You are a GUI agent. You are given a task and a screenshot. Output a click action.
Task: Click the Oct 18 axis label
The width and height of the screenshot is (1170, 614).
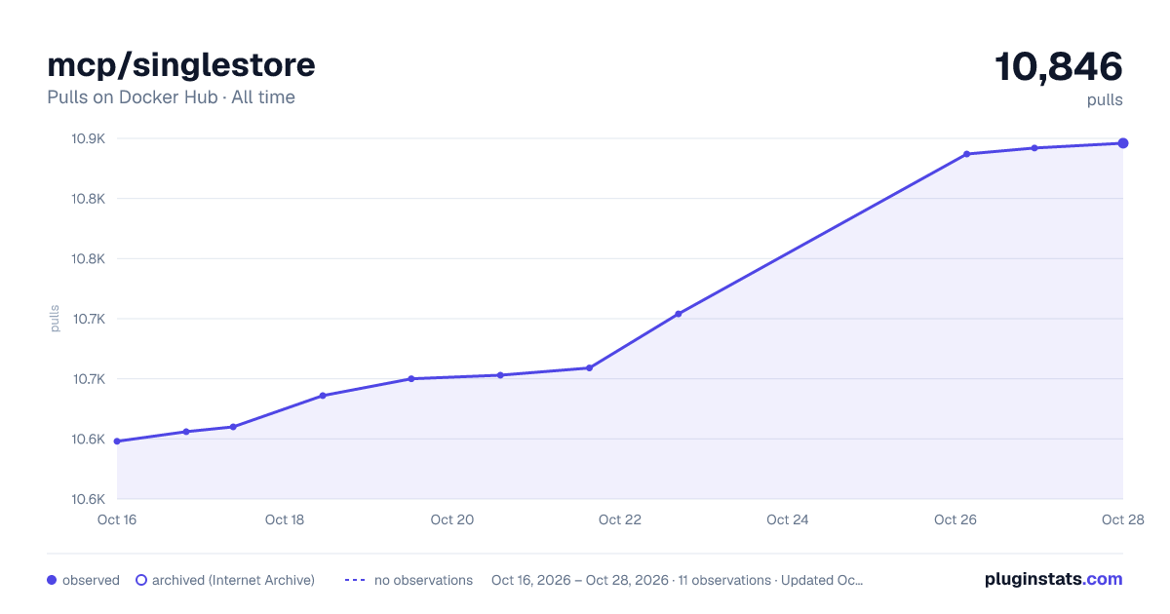[x=285, y=519]
